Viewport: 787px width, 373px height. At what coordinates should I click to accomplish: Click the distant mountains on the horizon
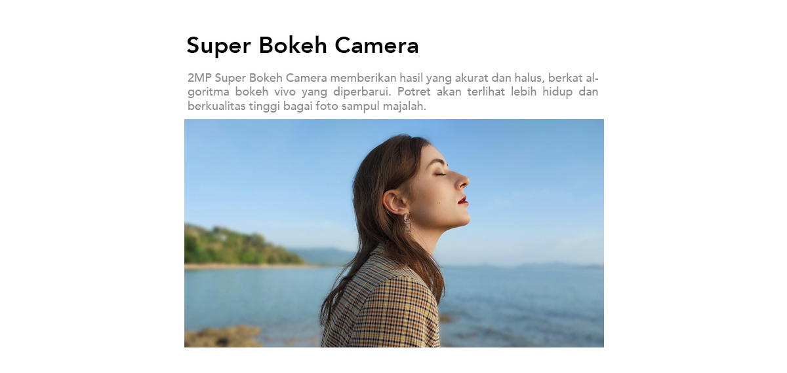tap(321, 257)
